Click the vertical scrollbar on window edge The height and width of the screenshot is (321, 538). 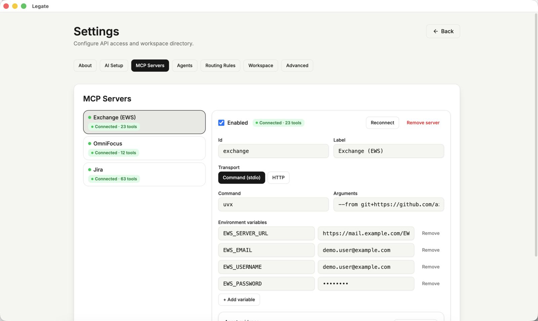(536, 134)
